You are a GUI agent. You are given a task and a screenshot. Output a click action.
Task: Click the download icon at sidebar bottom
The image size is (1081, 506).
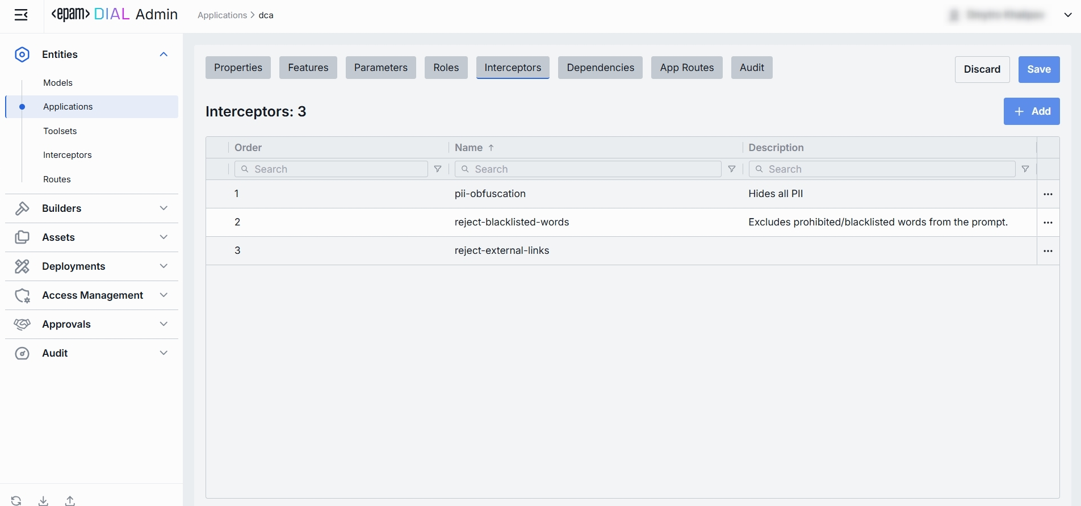pos(43,500)
